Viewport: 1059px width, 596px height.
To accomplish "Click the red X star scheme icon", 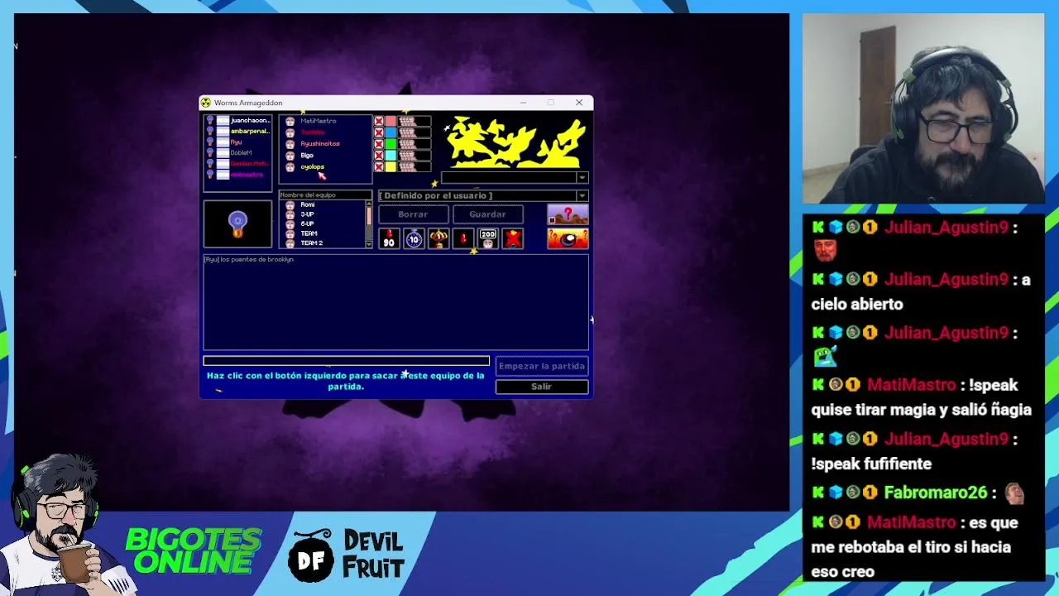I will 513,239.
